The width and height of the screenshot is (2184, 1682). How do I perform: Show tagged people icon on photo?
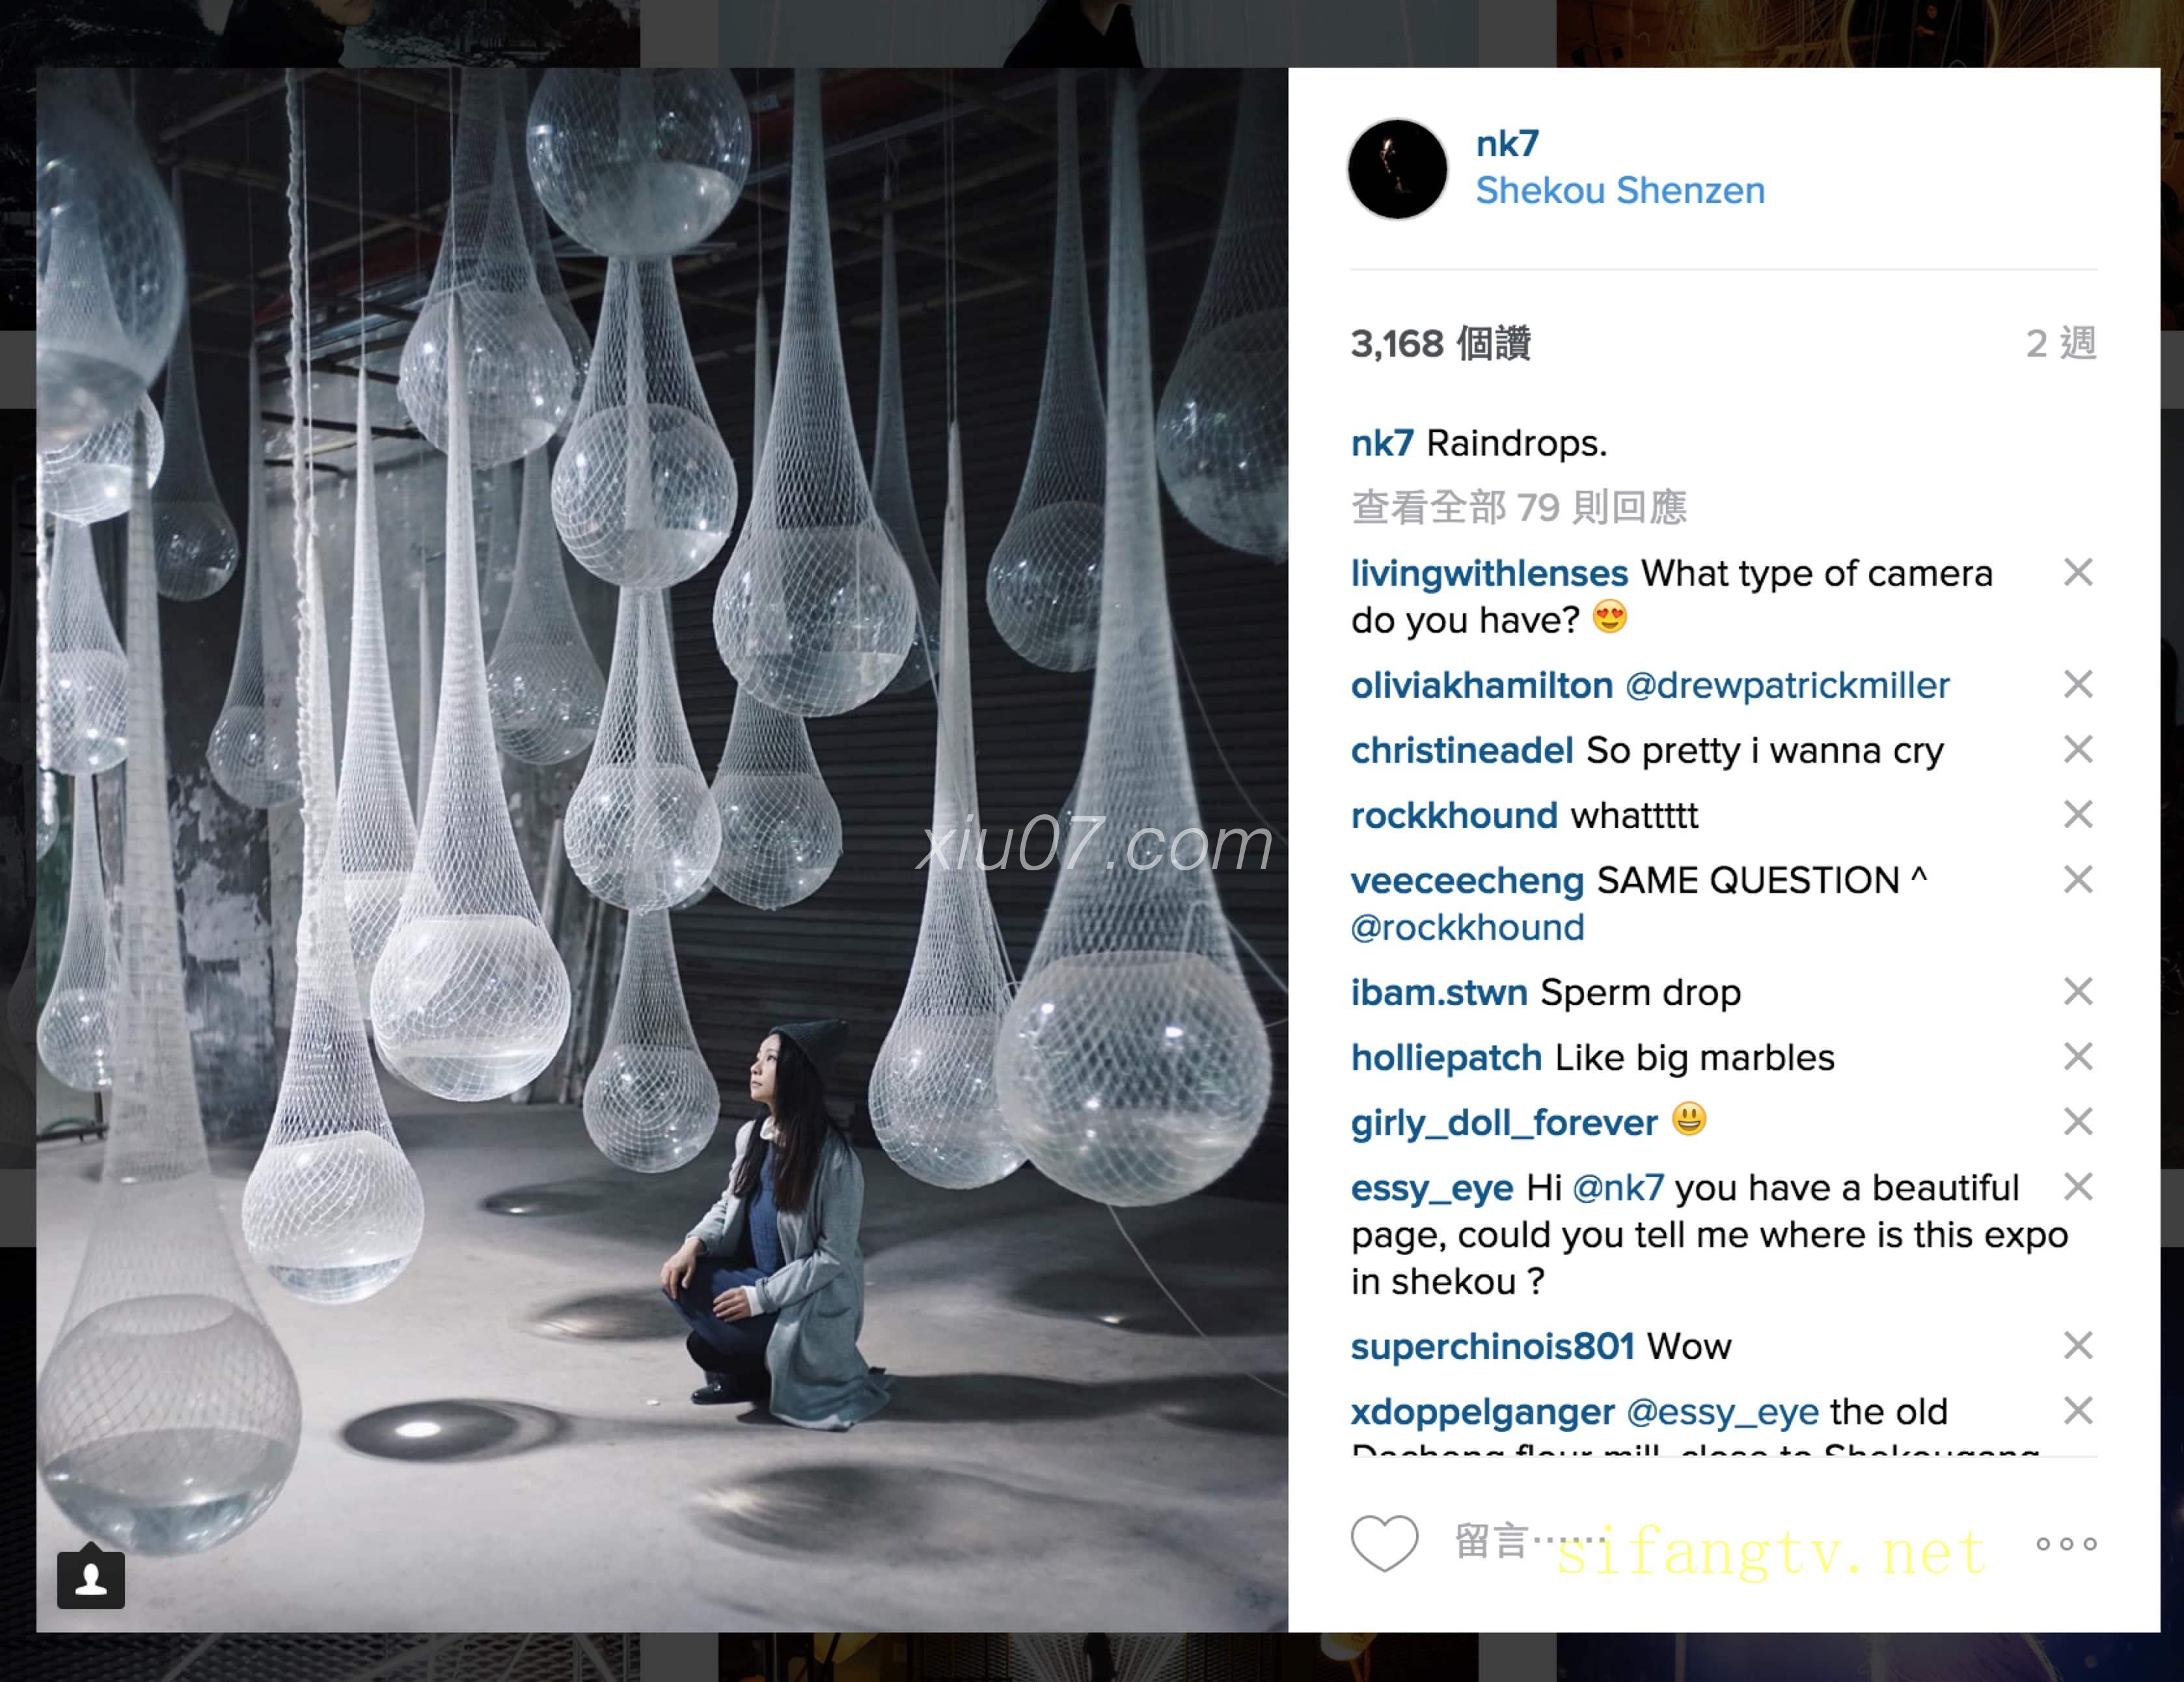pyautogui.click(x=91, y=1579)
